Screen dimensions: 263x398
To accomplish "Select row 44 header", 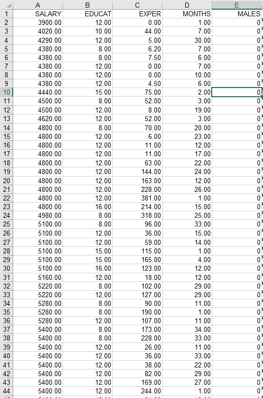I will pyautogui.click(x=7, y=391).
